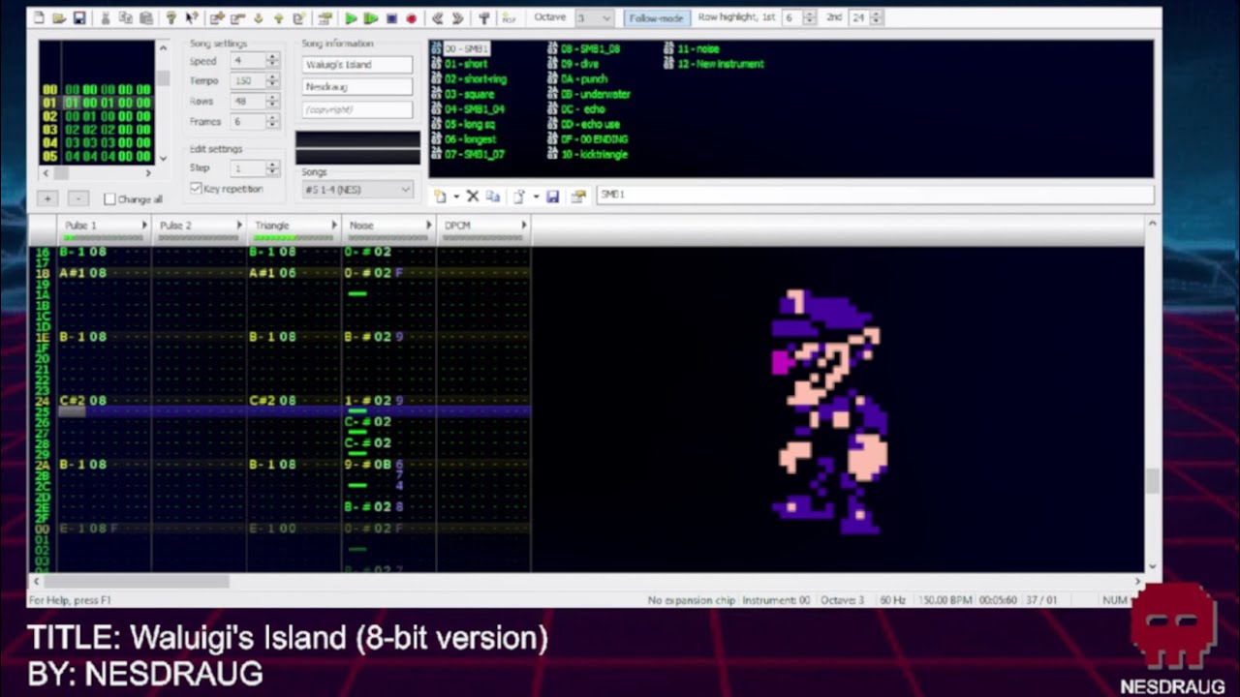Toggle edit mode with the red record icon
1240x697 pixels.
pyautogui.click(x=412, y=18)
